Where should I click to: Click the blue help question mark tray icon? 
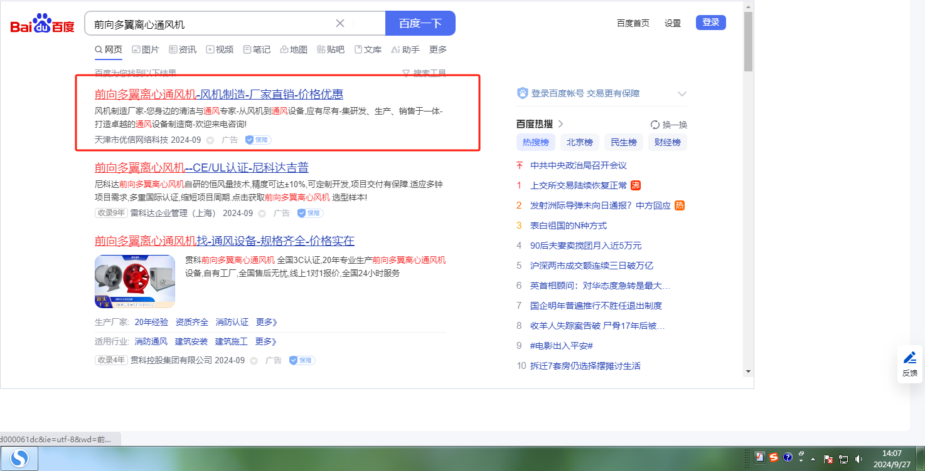tap(788, 457)
